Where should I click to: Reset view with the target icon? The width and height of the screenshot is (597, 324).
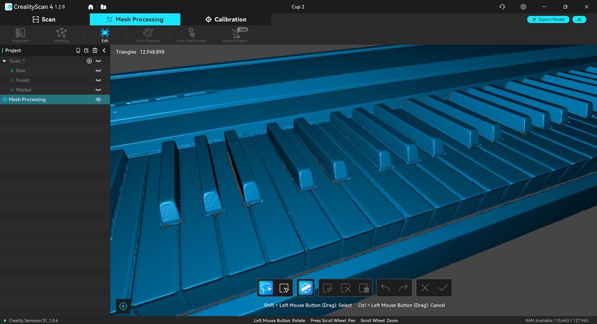click(123, 306)
